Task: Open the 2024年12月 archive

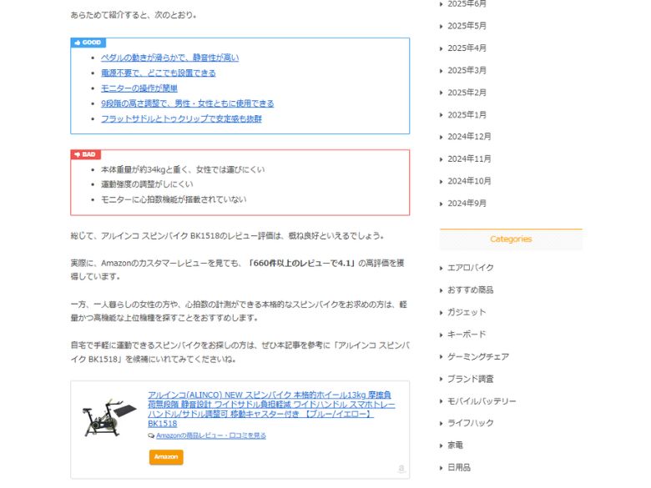Action: click(469, 137)
